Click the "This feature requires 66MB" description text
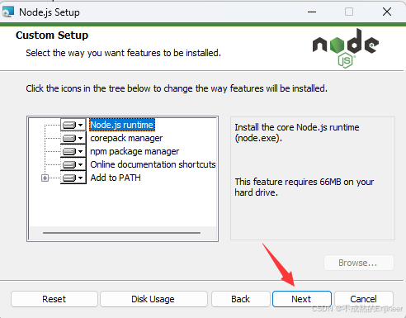 (x=304, y=187)
